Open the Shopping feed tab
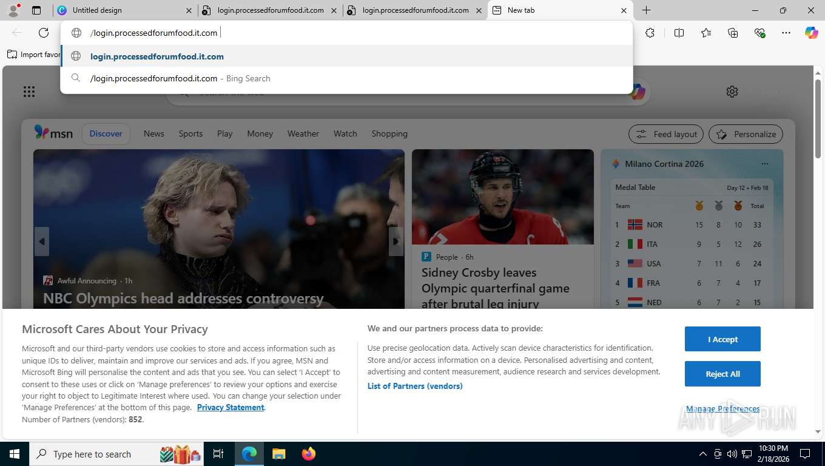This screenshot has height=466, width=825. [389, 133]
